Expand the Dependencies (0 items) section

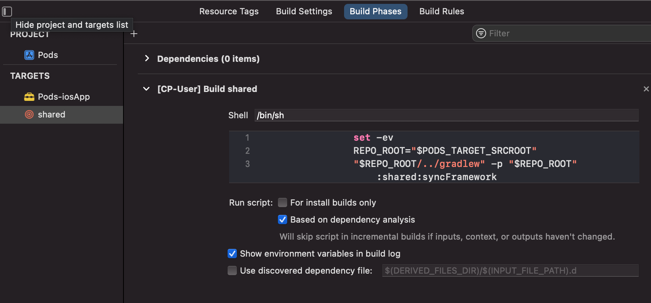147,58
